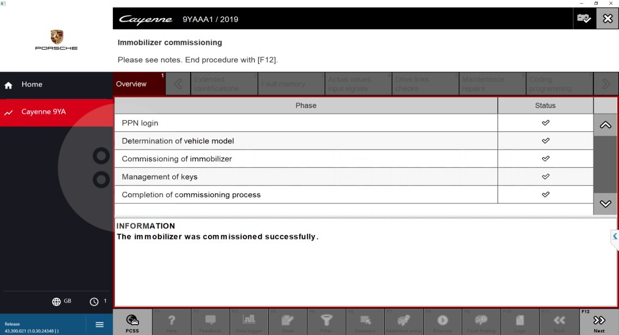This screenshot has width=619, height=335.
Task: Open the Coding programming tab
Action: click(560, 84)
